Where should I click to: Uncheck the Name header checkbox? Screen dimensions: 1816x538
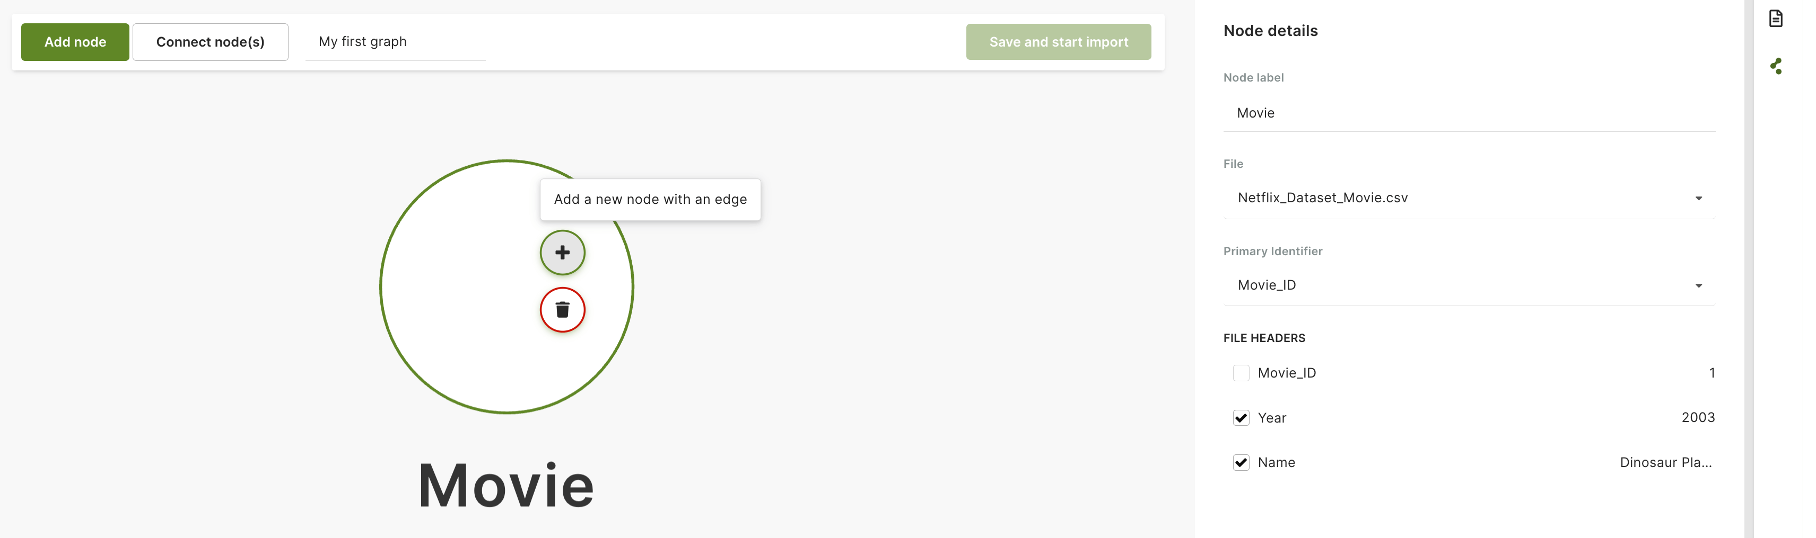coord(1241,463)
